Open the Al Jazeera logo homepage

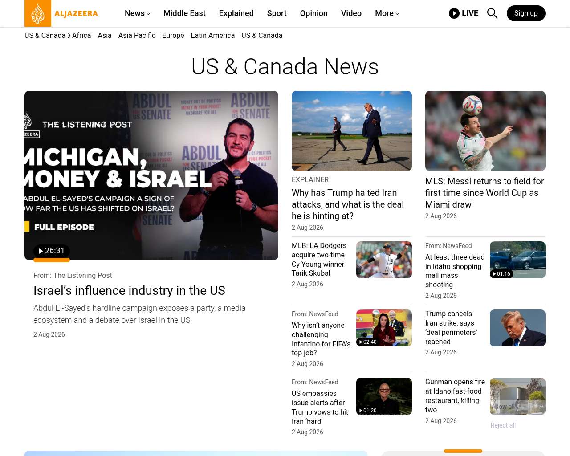point(61,13)
